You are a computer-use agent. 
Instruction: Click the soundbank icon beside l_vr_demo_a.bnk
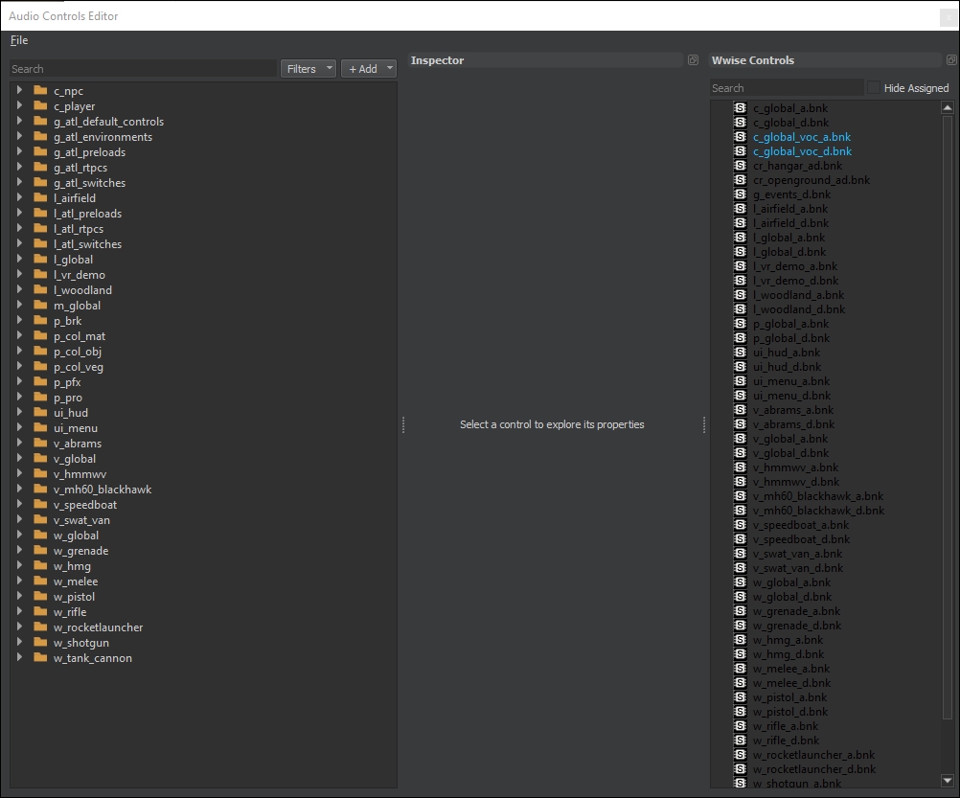pyautogui.click(x=741, y=266)
